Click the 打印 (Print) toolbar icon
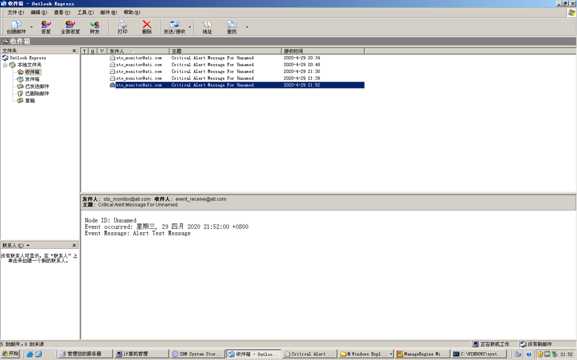Screen dimensions: 577x360 pos(123,27)
